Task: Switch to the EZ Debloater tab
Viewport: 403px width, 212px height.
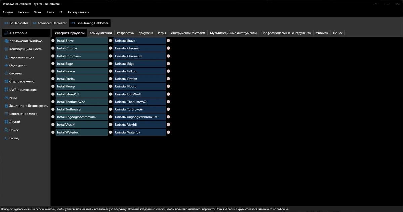Action: (x=16, y=23)
